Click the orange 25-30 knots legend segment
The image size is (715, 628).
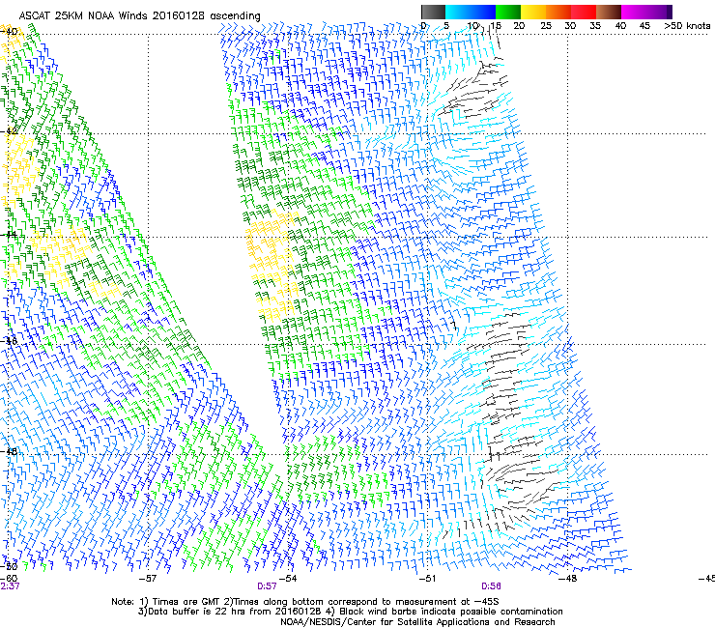(x=558, y=12)
